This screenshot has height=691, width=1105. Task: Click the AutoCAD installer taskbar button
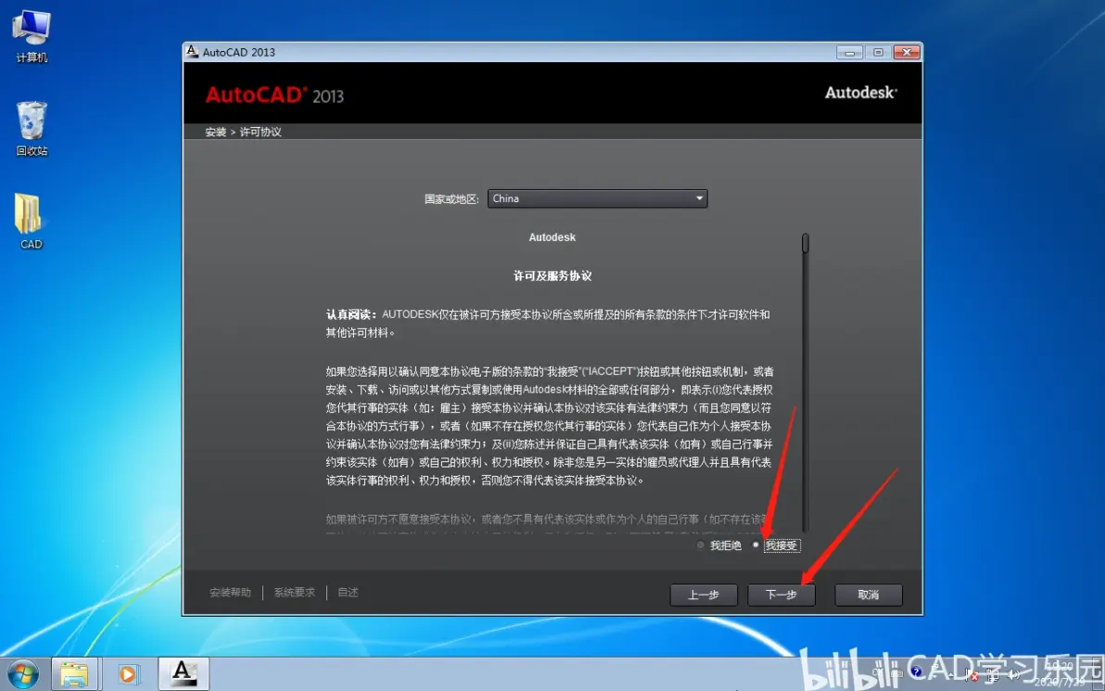184,674
